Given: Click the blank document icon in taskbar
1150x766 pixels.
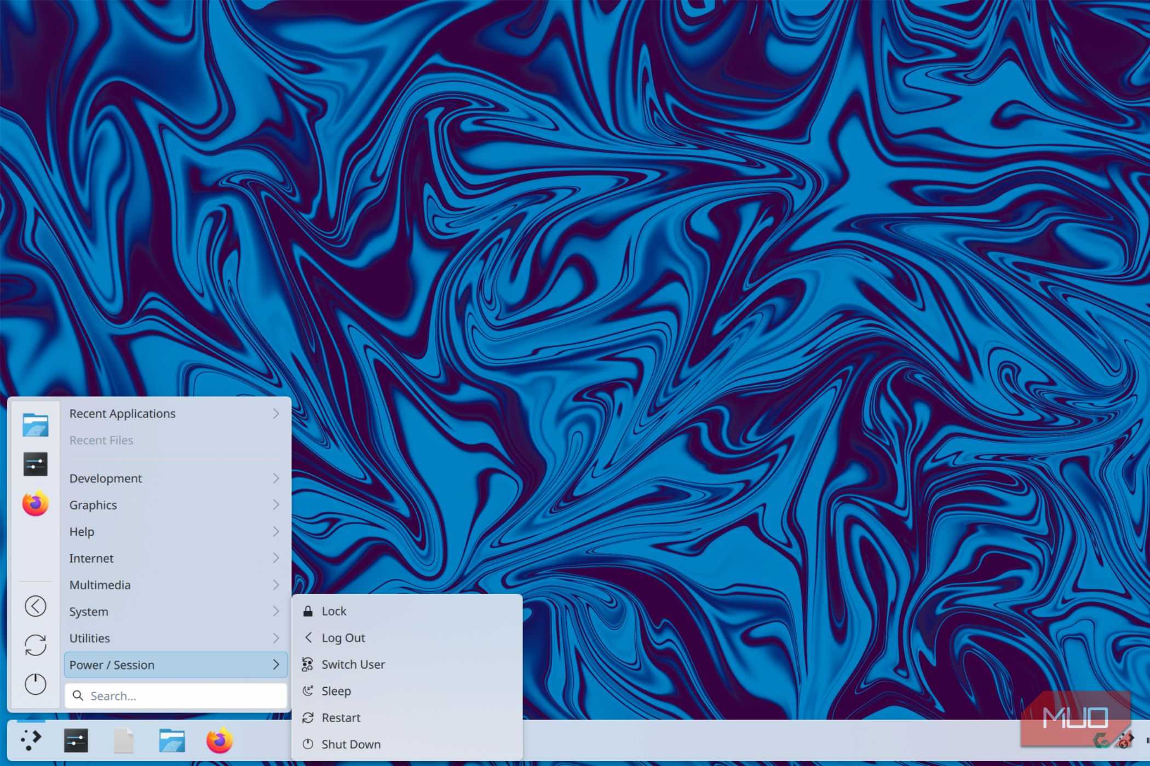Looking at the screenshot, I should (x=124, y=741).
